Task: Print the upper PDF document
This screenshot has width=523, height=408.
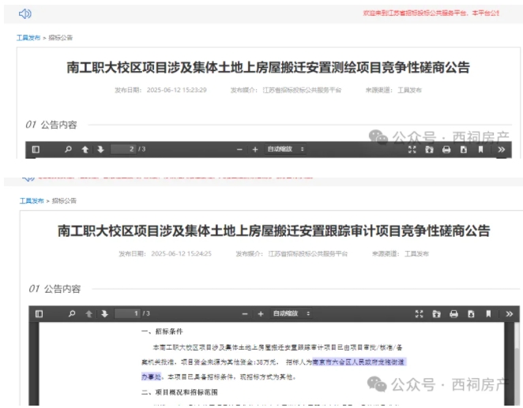Action: [446, 149]
